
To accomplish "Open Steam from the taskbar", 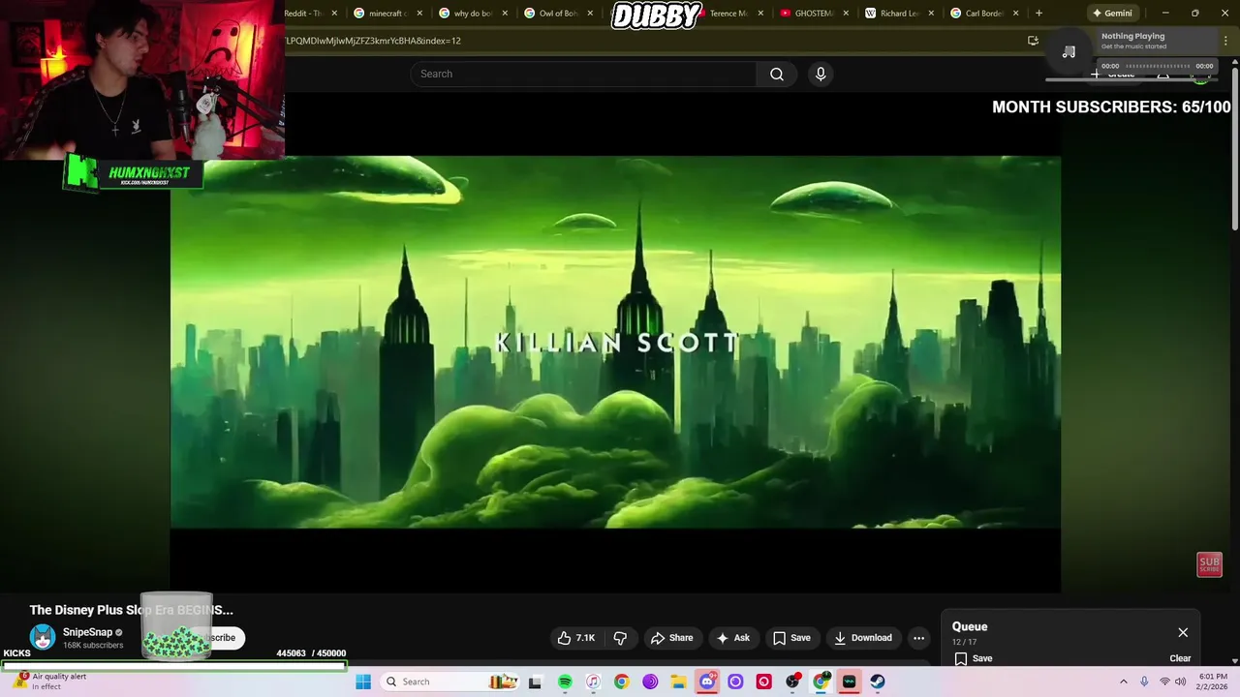I will coord(877,682).
